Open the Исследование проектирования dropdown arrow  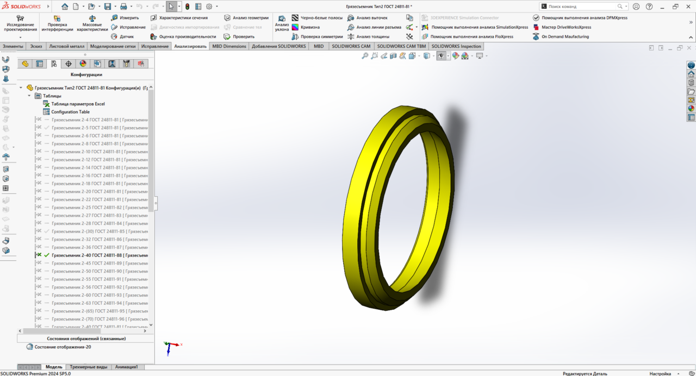pos(20,37)
